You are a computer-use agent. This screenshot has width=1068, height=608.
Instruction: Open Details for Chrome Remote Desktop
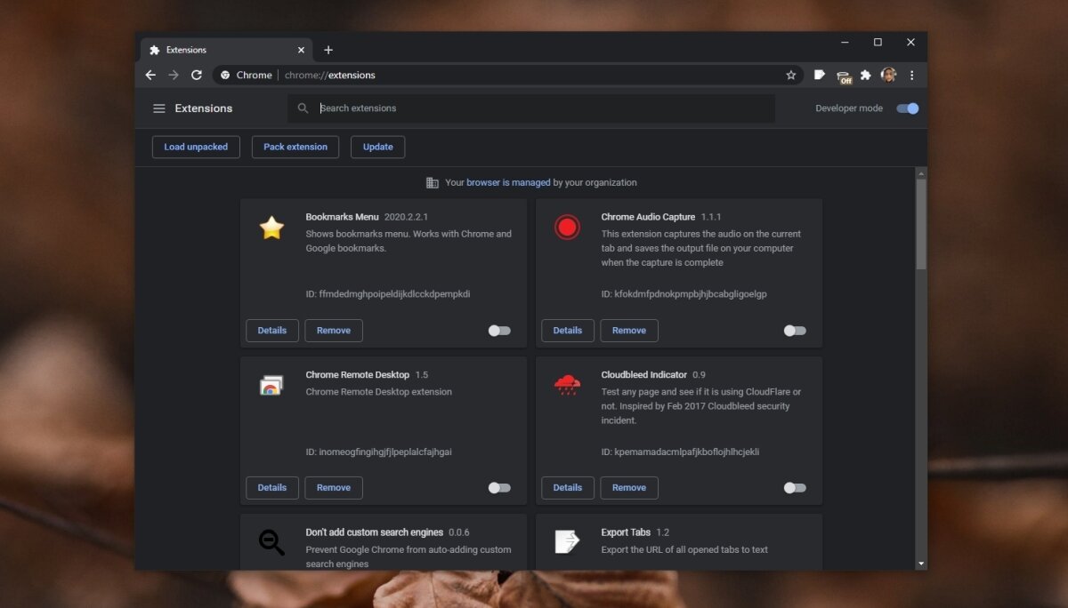point(272,488)
